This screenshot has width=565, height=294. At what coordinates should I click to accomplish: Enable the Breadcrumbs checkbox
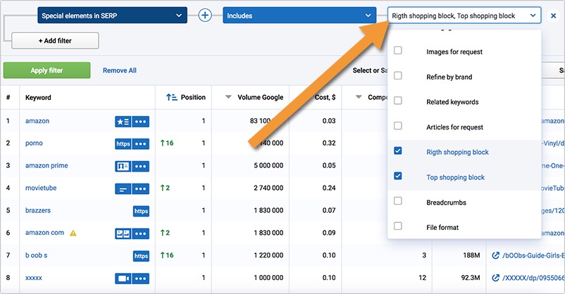398,202
